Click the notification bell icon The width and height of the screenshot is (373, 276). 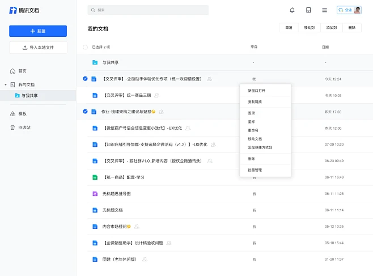coord(292,10)
